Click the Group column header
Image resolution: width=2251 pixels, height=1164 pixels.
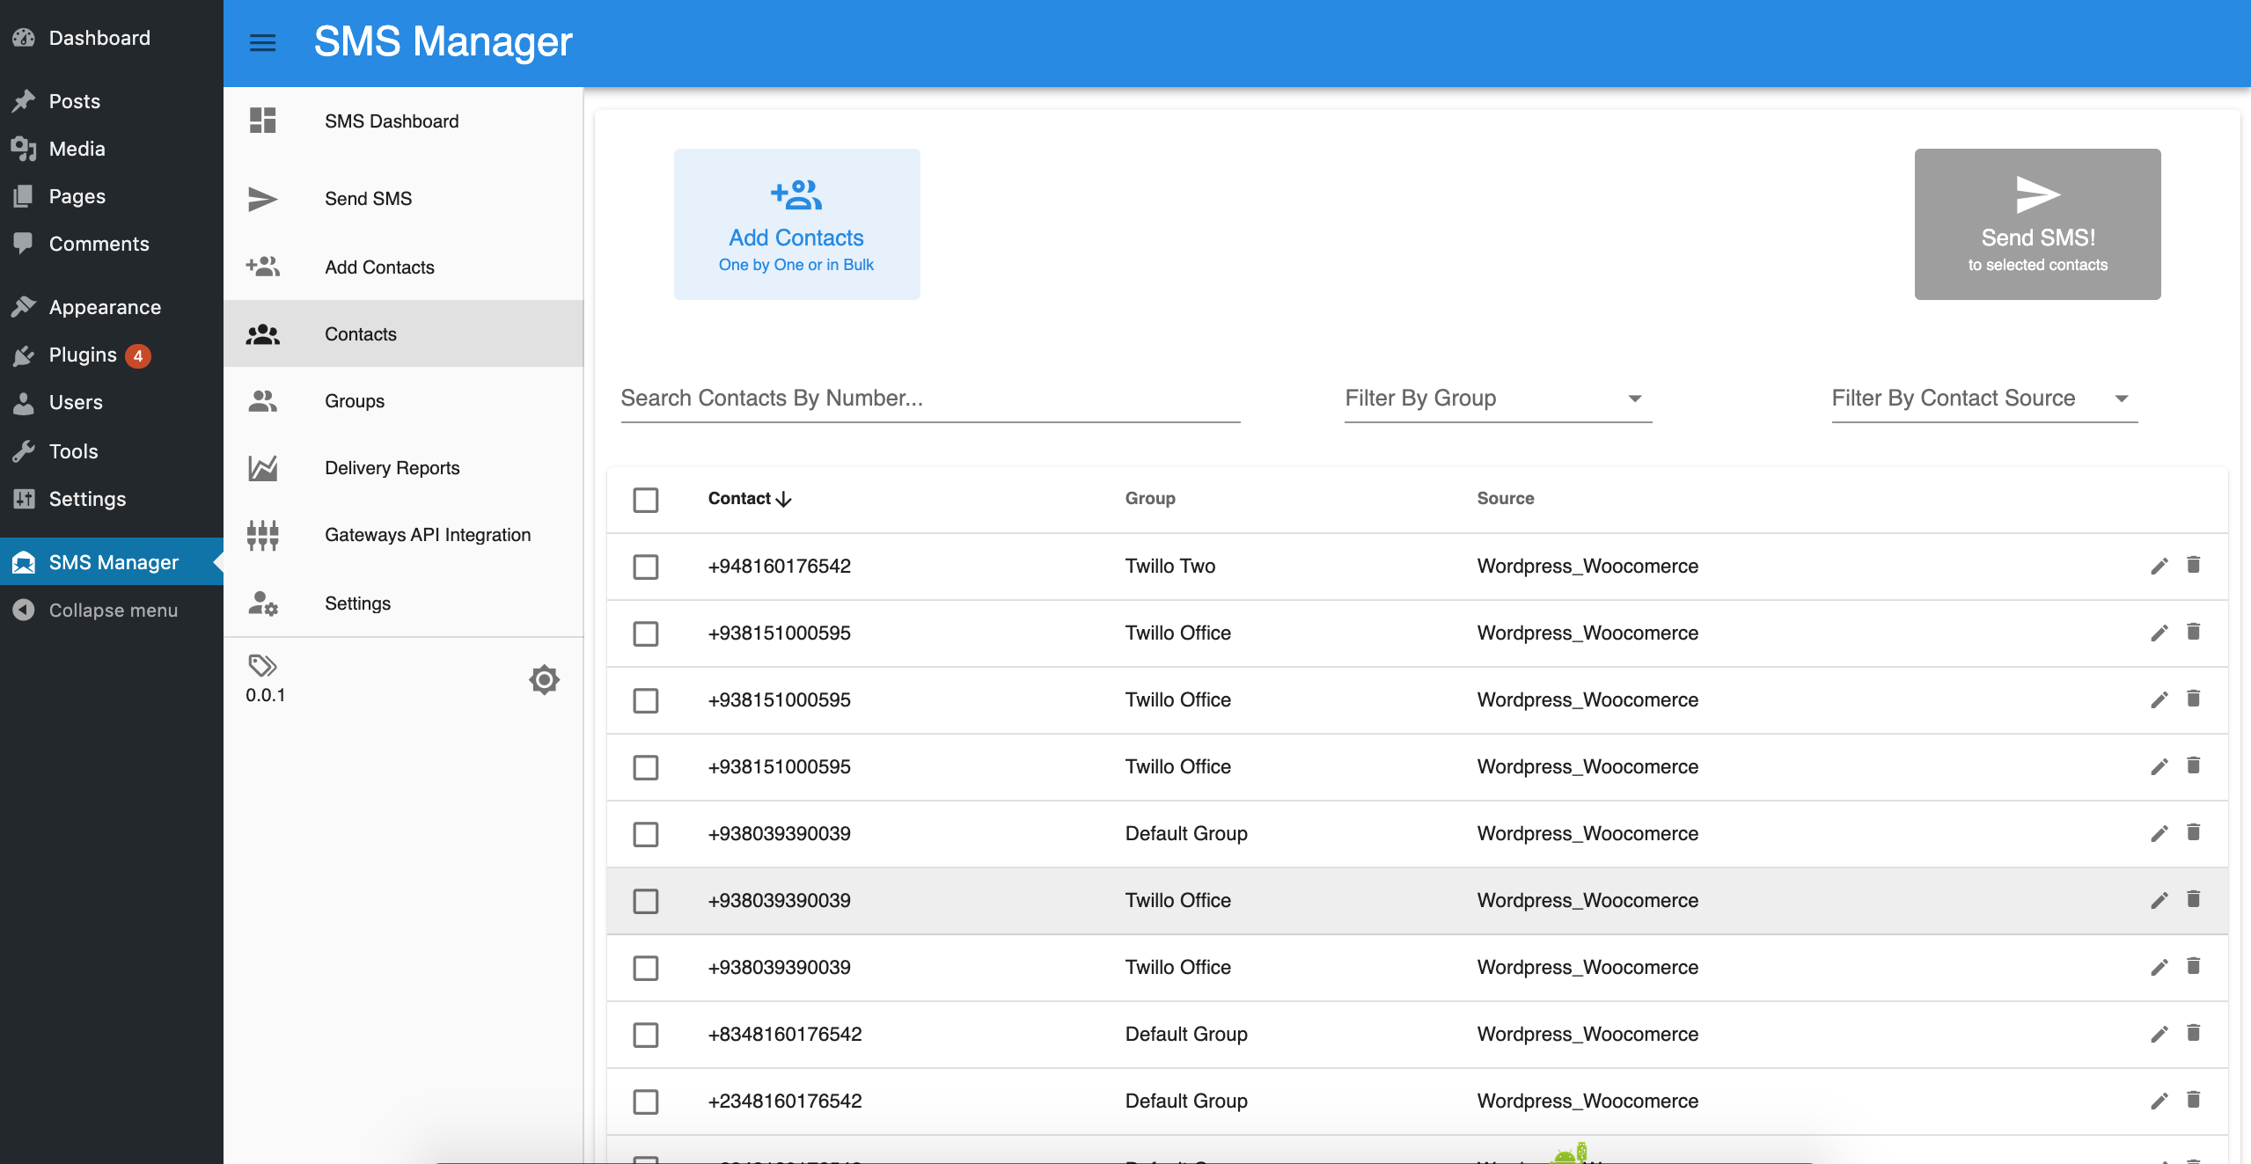point(1150,498)
